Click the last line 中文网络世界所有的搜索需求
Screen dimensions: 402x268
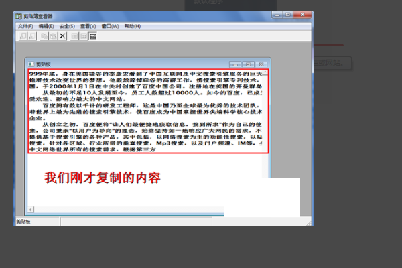click(92, 149)
